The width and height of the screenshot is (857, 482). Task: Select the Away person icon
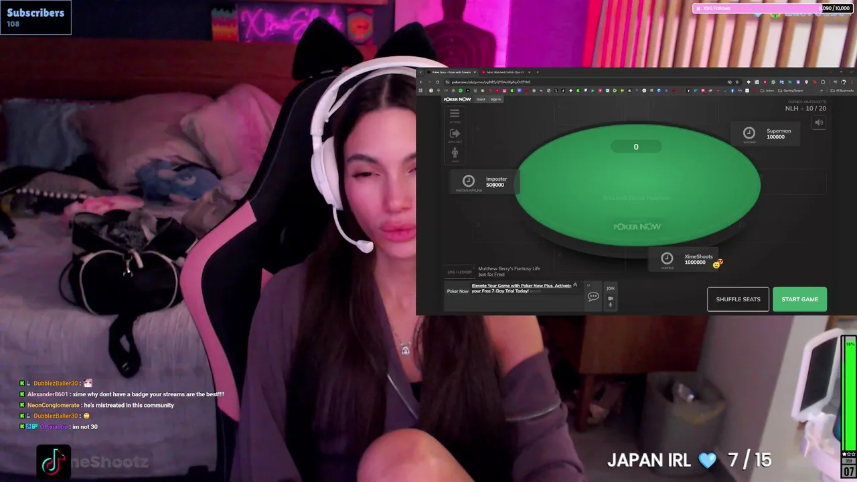(455, 153)
